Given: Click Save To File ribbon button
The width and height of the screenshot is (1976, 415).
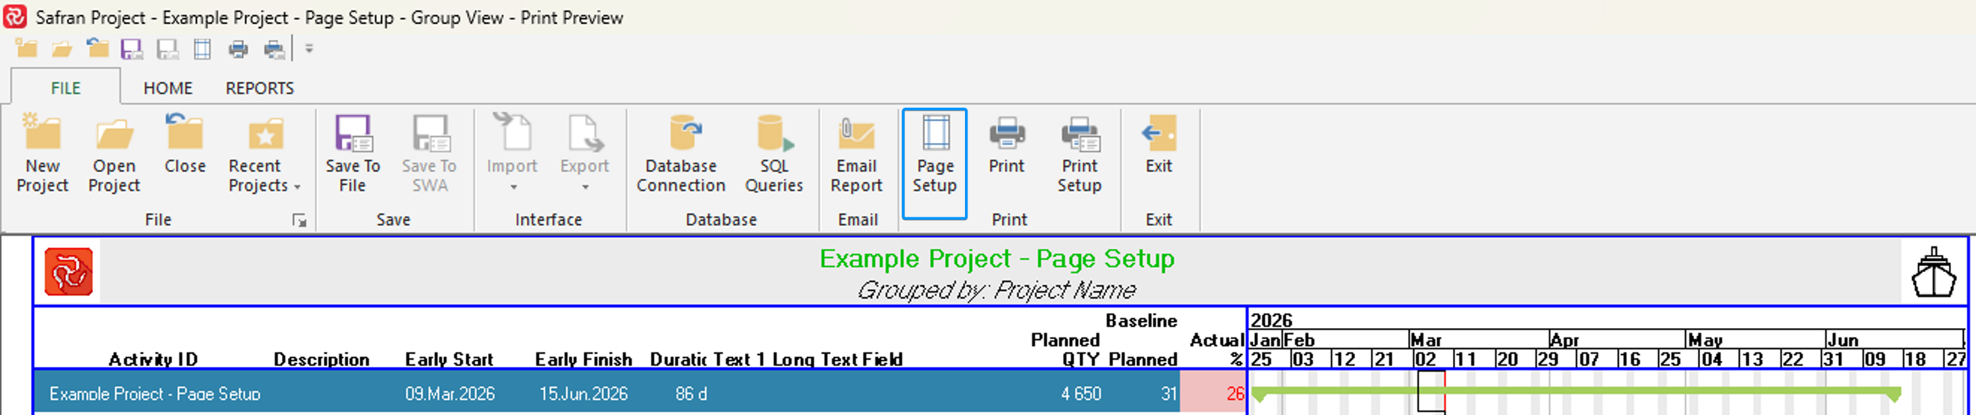Looking at the screenshot, I should click(352, 153).
